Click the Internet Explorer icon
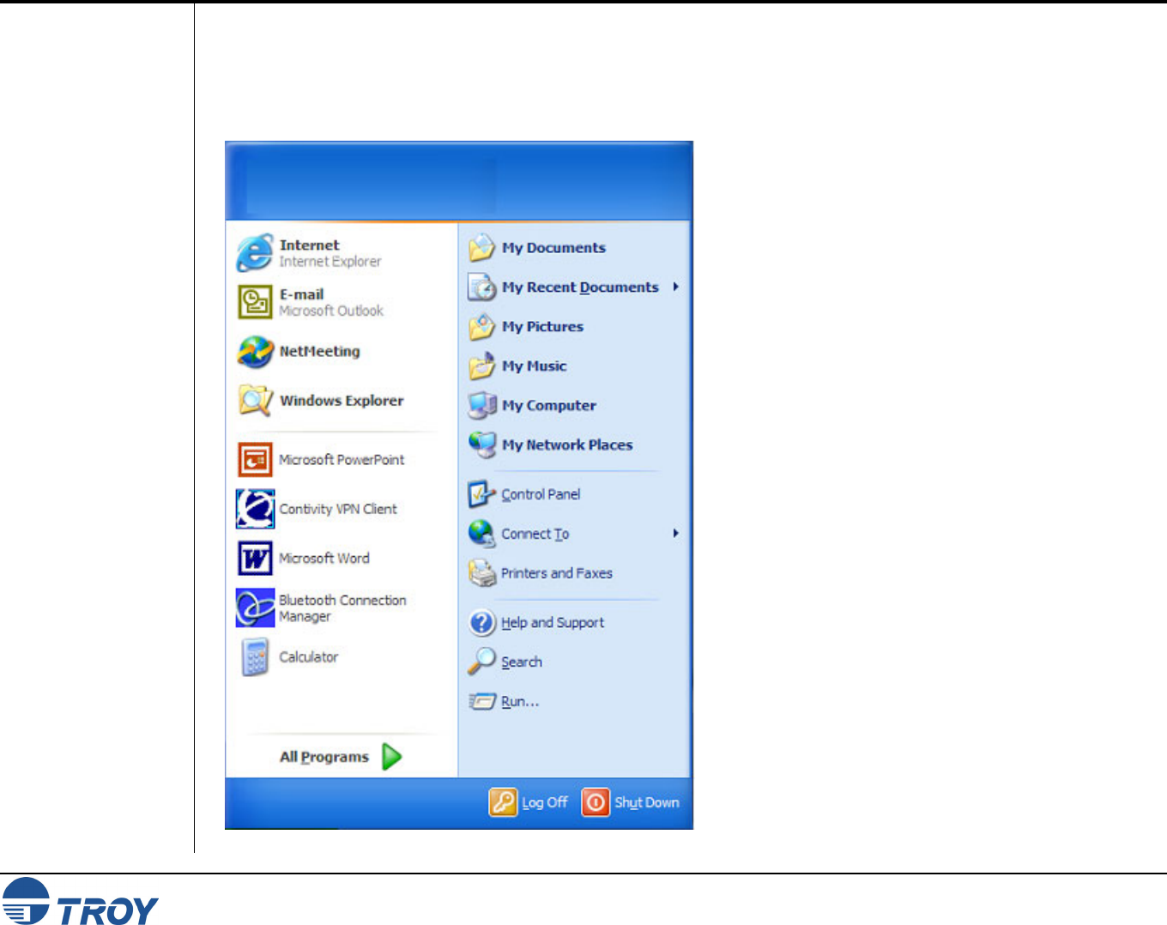Screen dimensions: 1167x925 point(255,253)
